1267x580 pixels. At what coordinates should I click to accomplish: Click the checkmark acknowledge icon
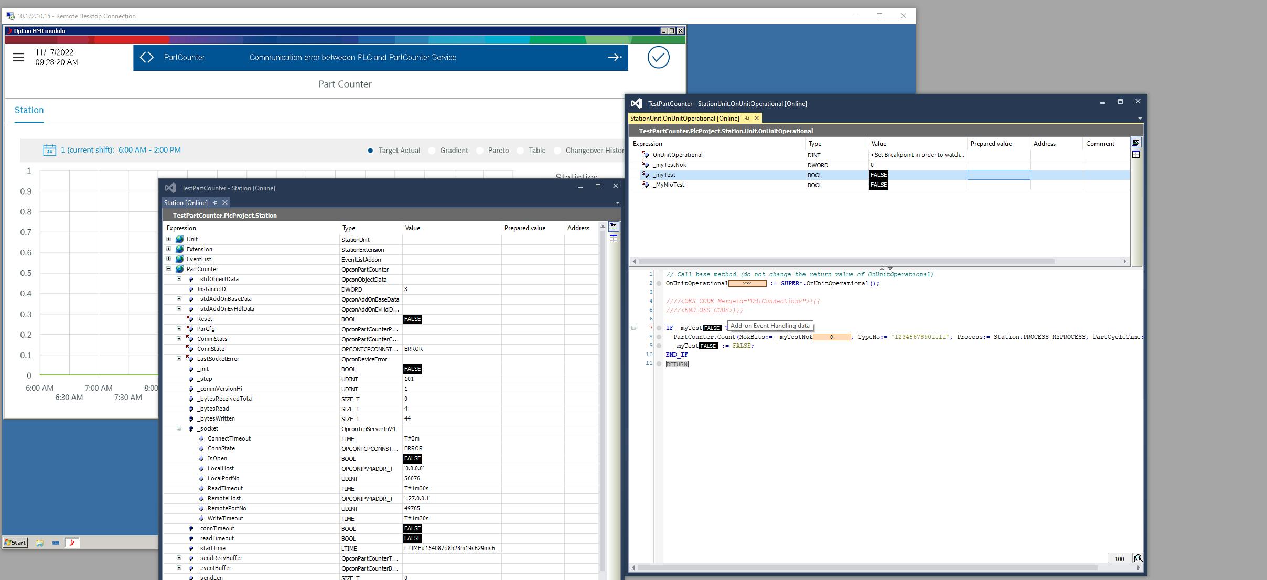click(658, 57)
